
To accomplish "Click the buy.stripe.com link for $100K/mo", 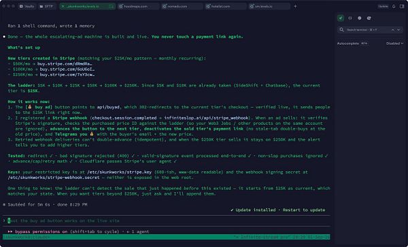I will [x=67, y=69].
